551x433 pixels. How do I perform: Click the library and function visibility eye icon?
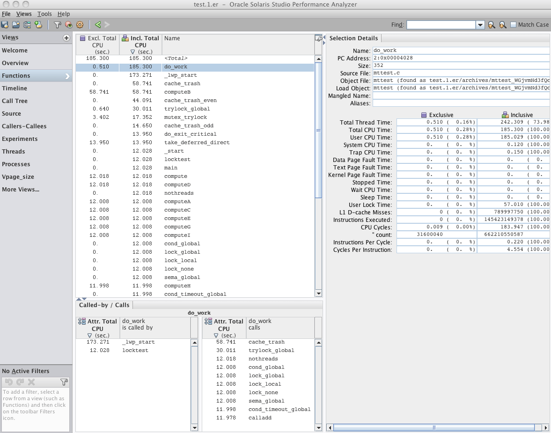68,25
